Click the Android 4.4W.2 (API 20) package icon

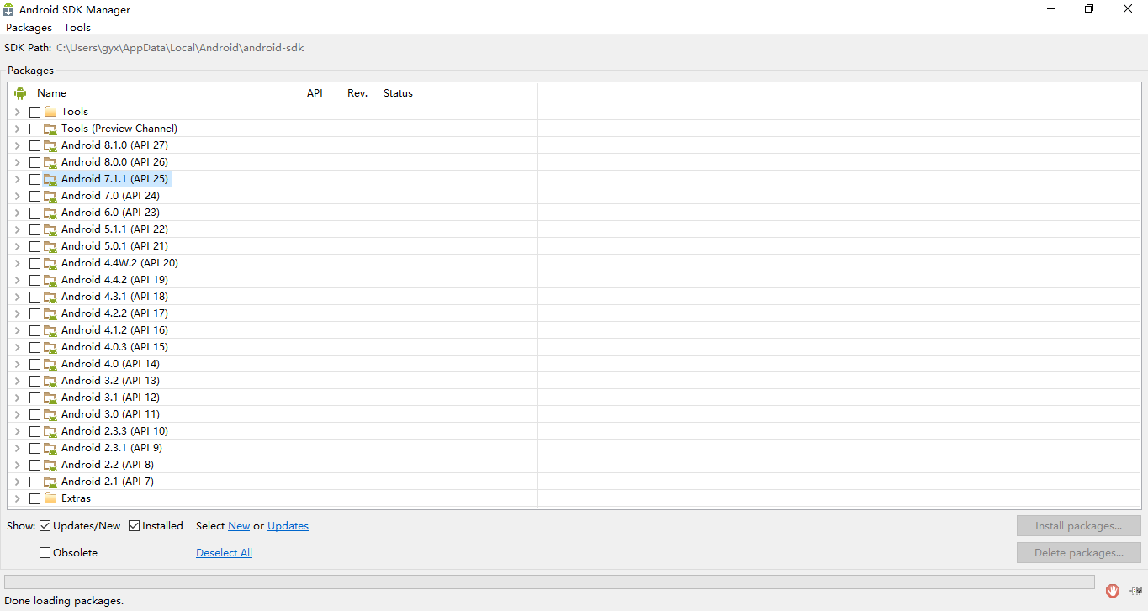(x=50, y=263)
